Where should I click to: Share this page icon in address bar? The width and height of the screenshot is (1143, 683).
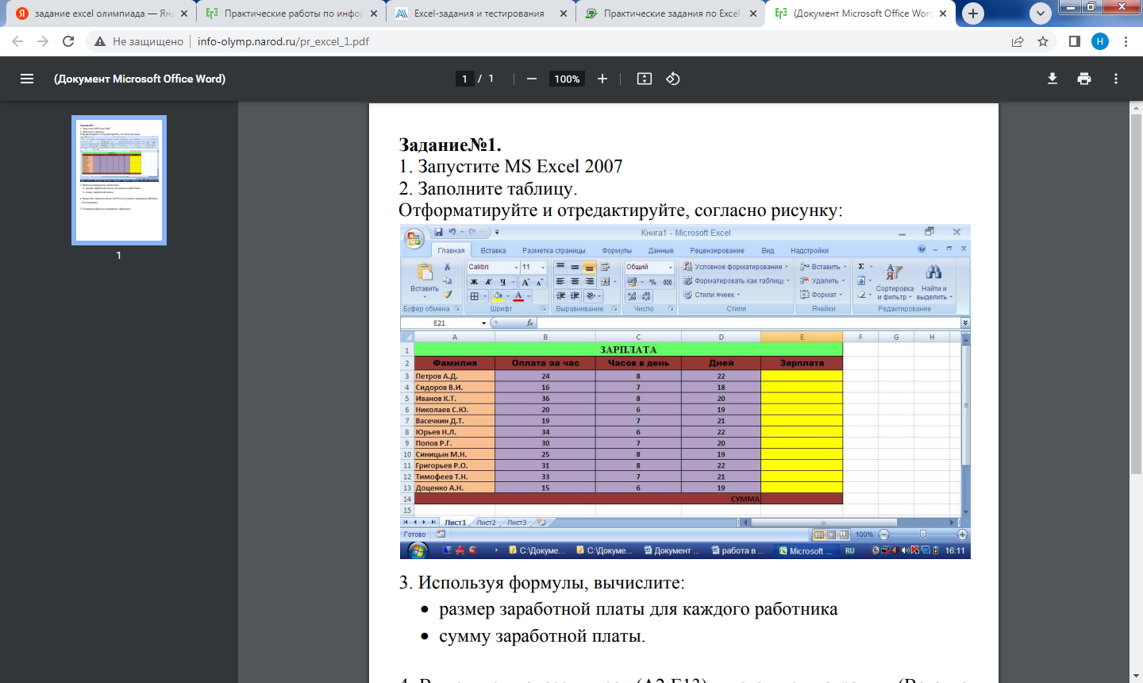(x=1018, y=41)
